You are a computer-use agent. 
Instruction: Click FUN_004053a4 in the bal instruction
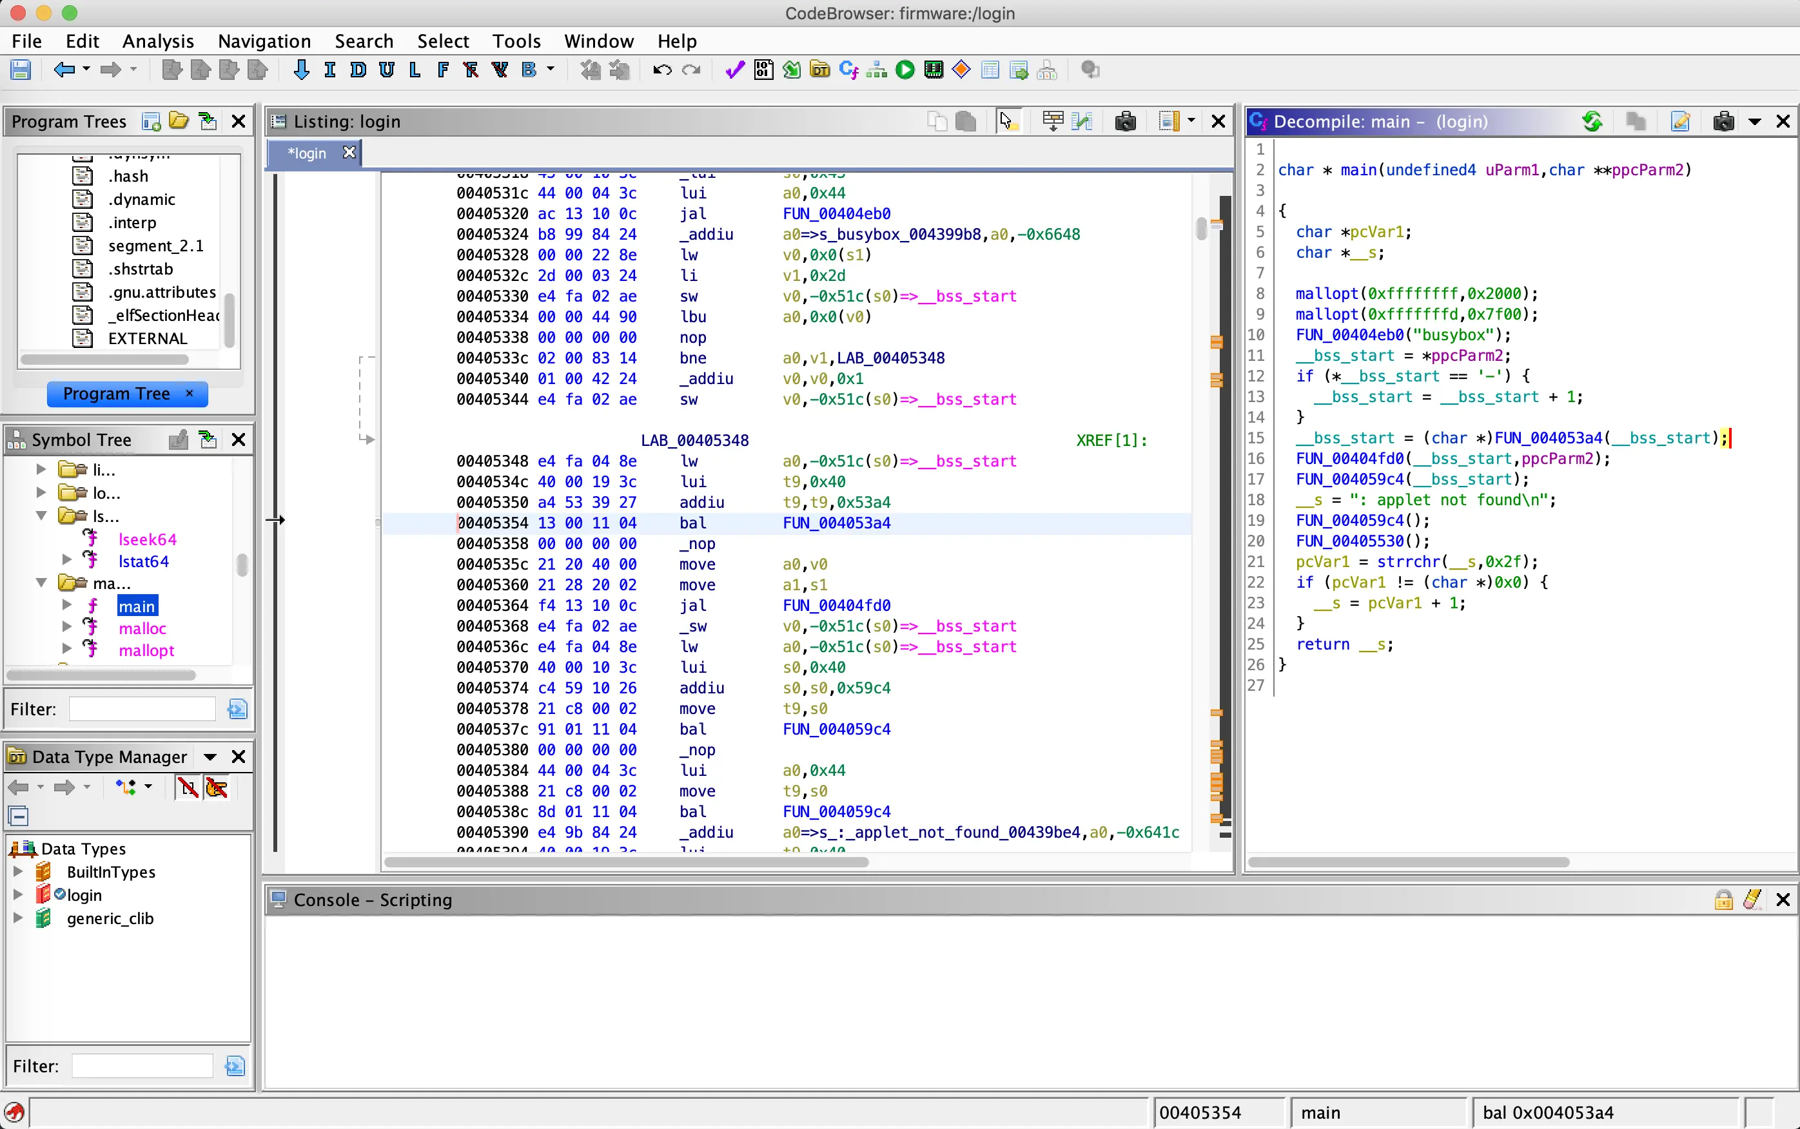(837, 523)
